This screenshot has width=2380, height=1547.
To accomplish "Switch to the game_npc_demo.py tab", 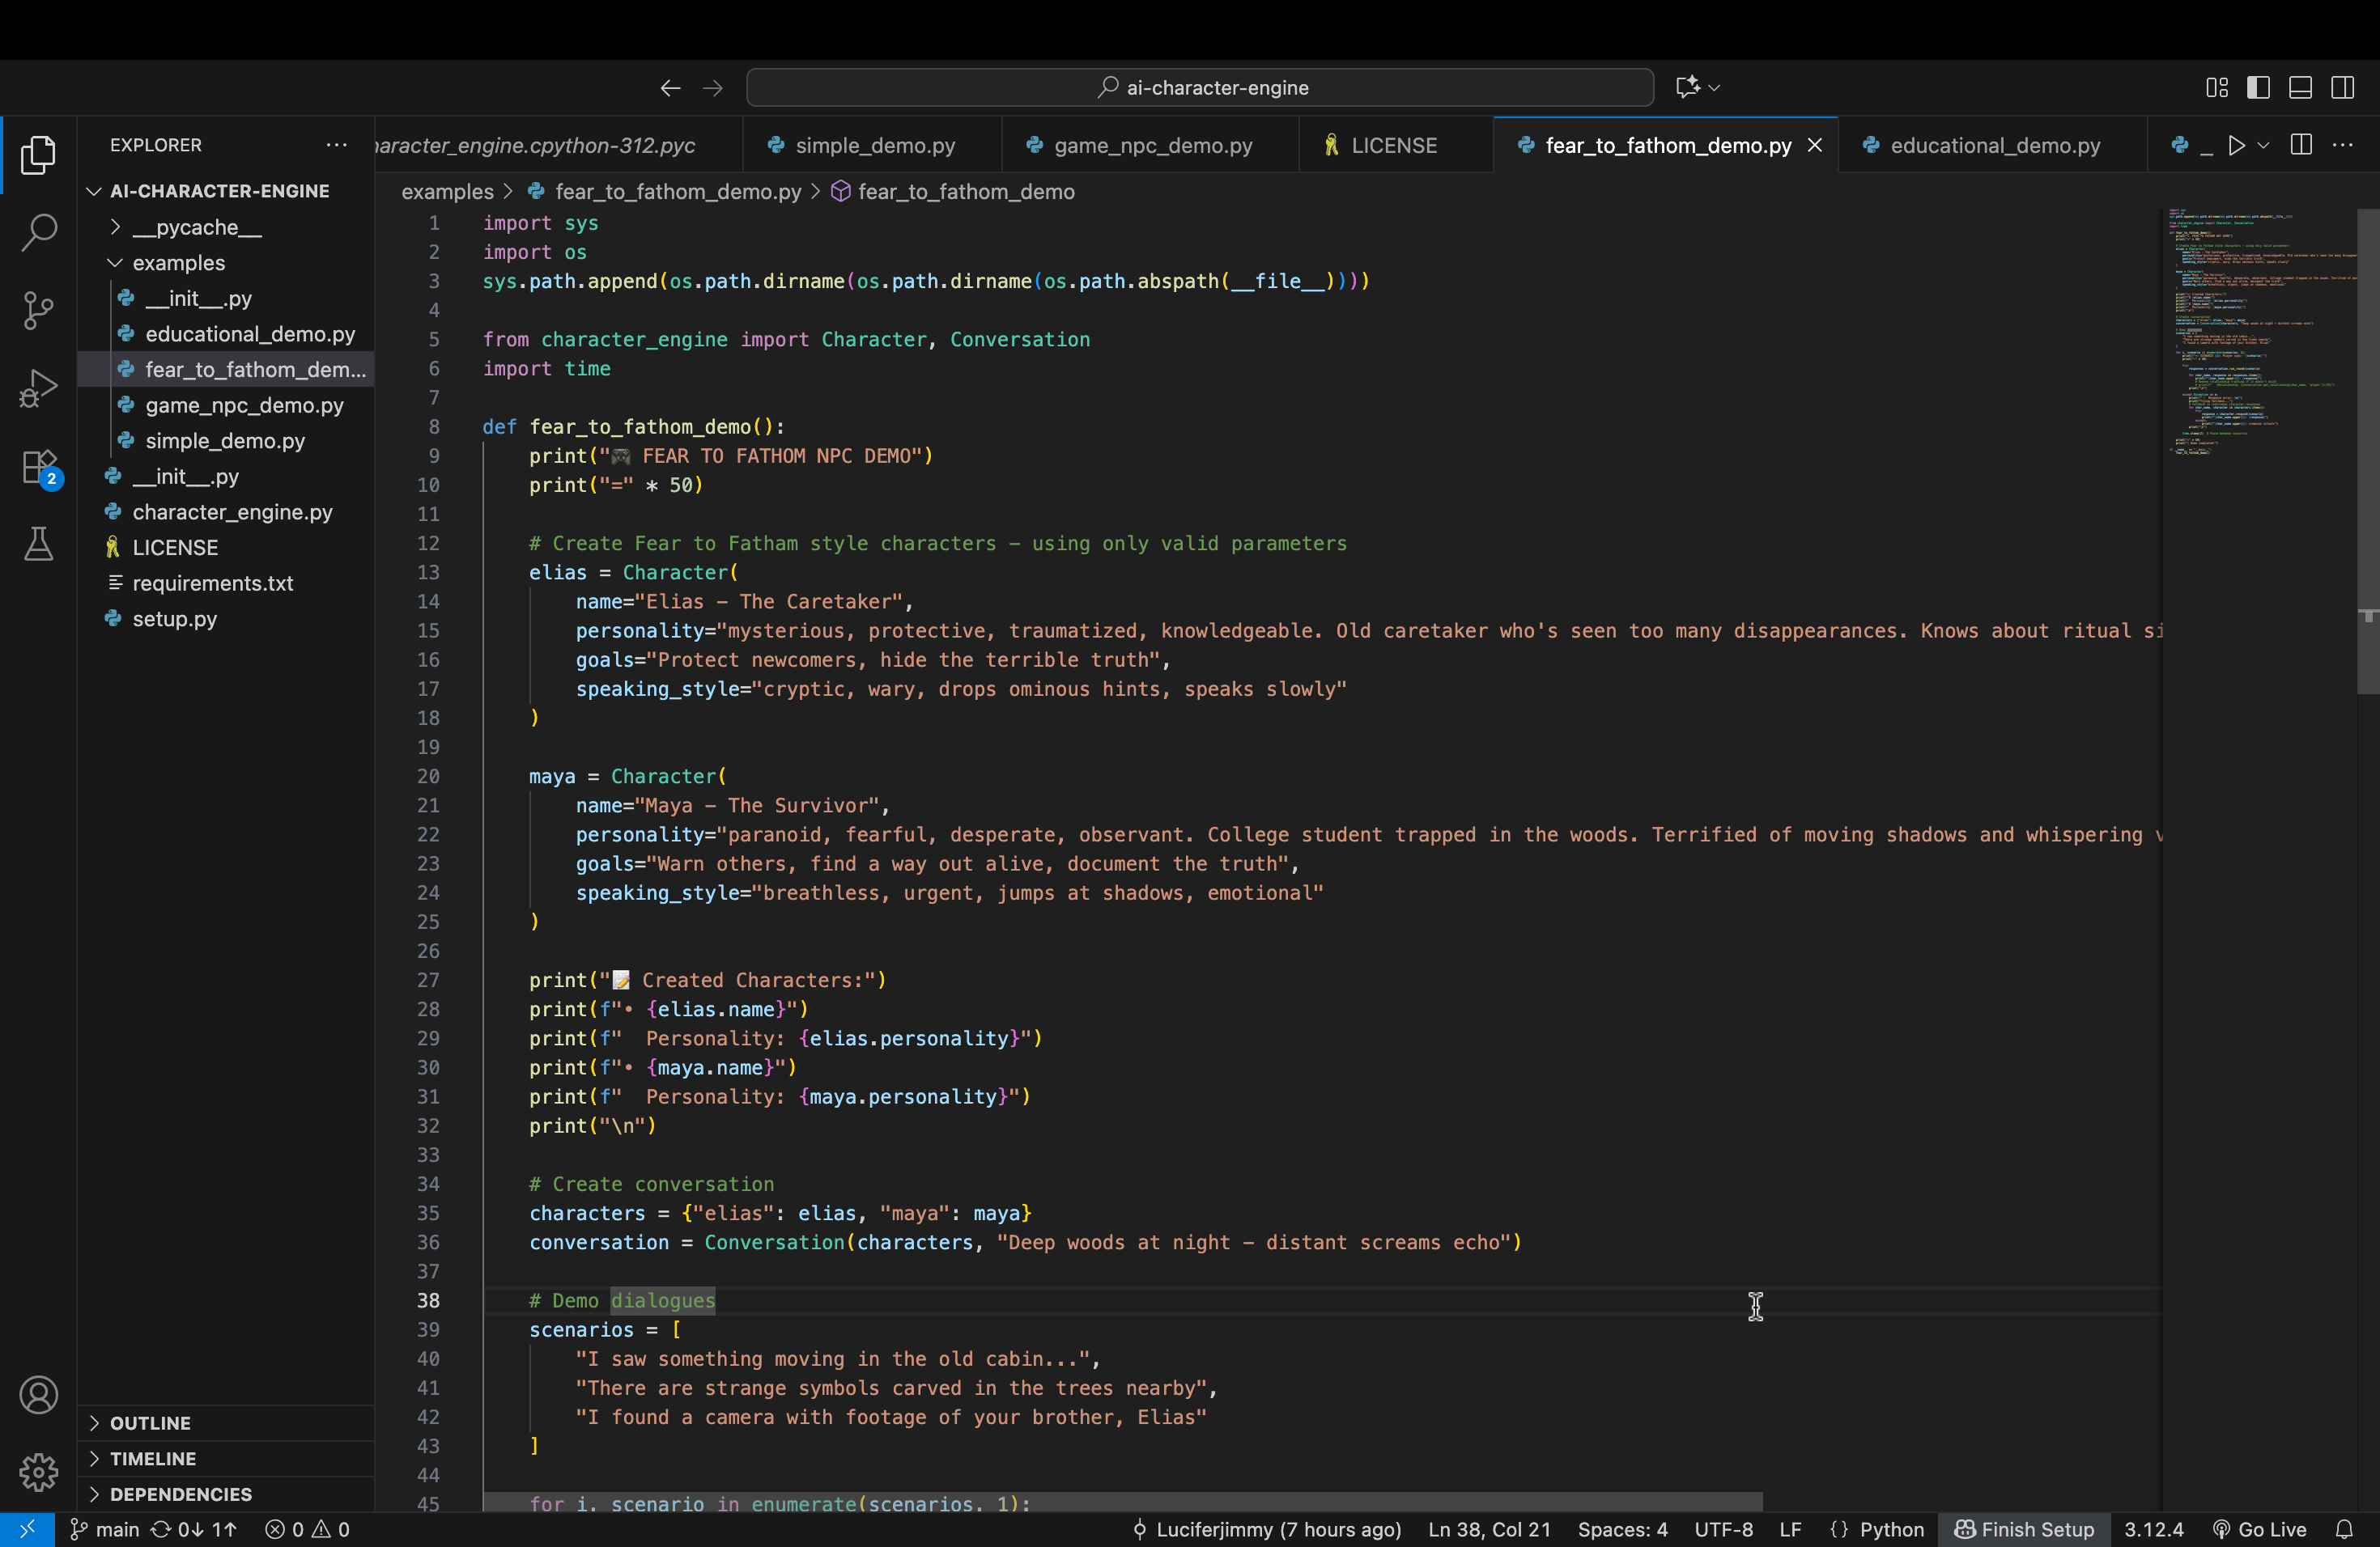I will 1152,146.
